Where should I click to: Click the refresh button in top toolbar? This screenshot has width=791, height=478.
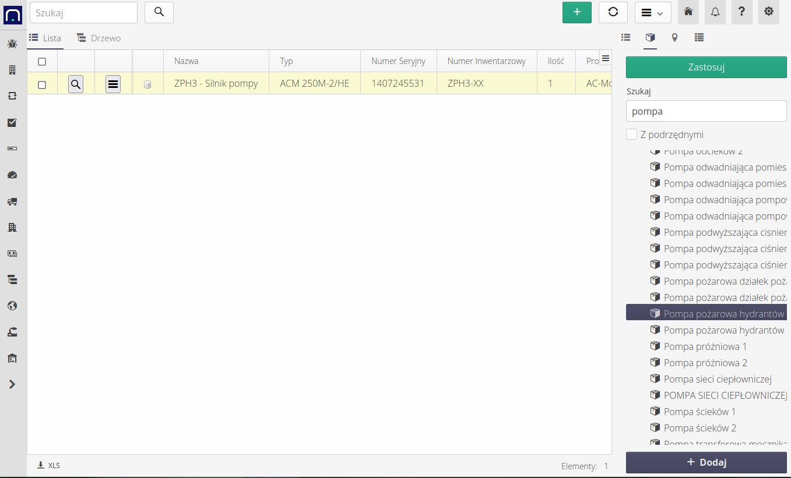[x=613, y=12]
